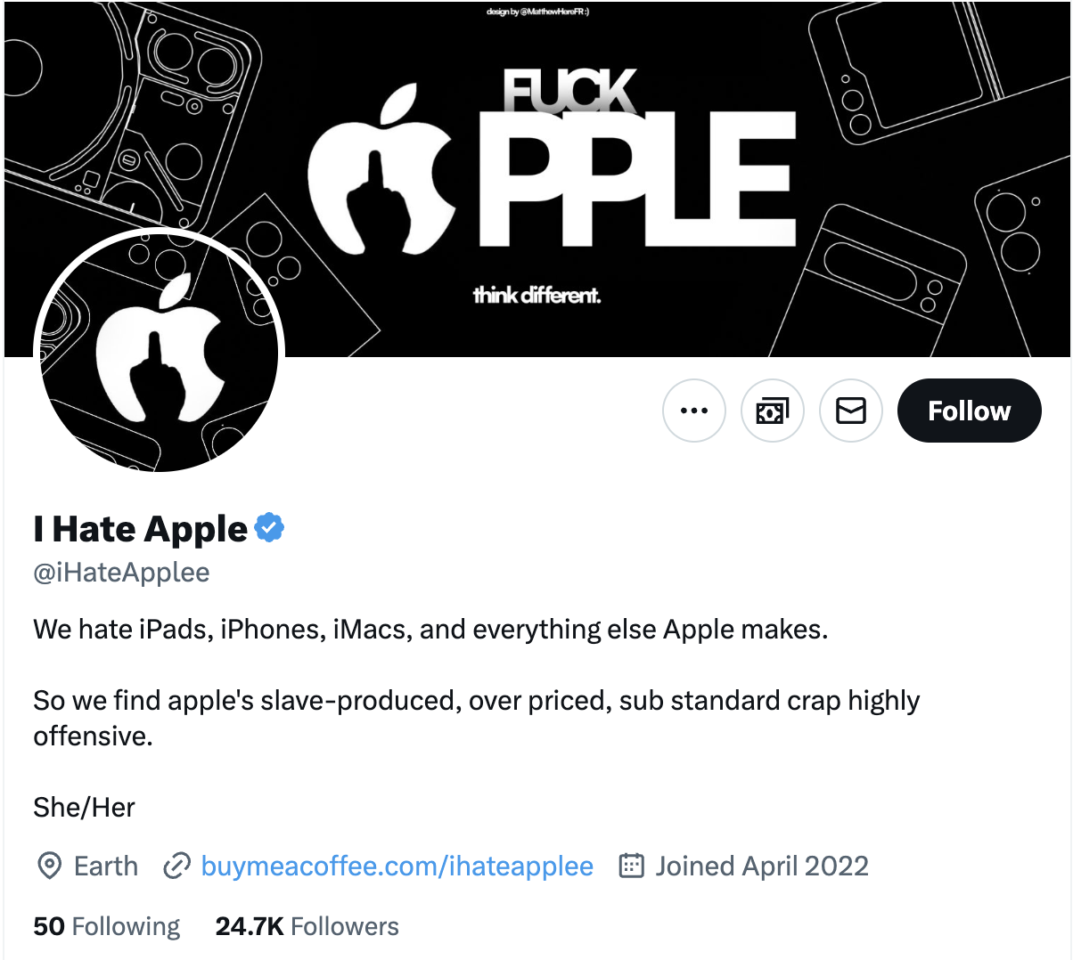
Task: Click the blue verified checkmark badge
Action: 269,528
